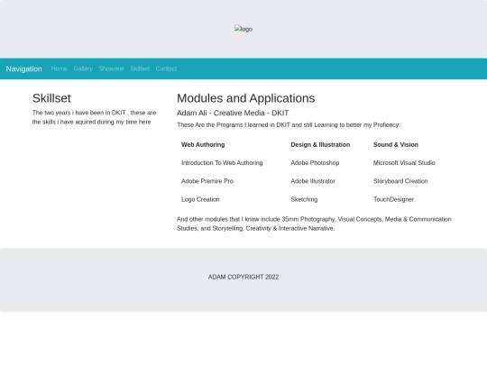This screenshot has height=365, width=487.
Task: Click 'Adam Ali - Creative Media - DKIT' subtitle
Action: [233, 113]
